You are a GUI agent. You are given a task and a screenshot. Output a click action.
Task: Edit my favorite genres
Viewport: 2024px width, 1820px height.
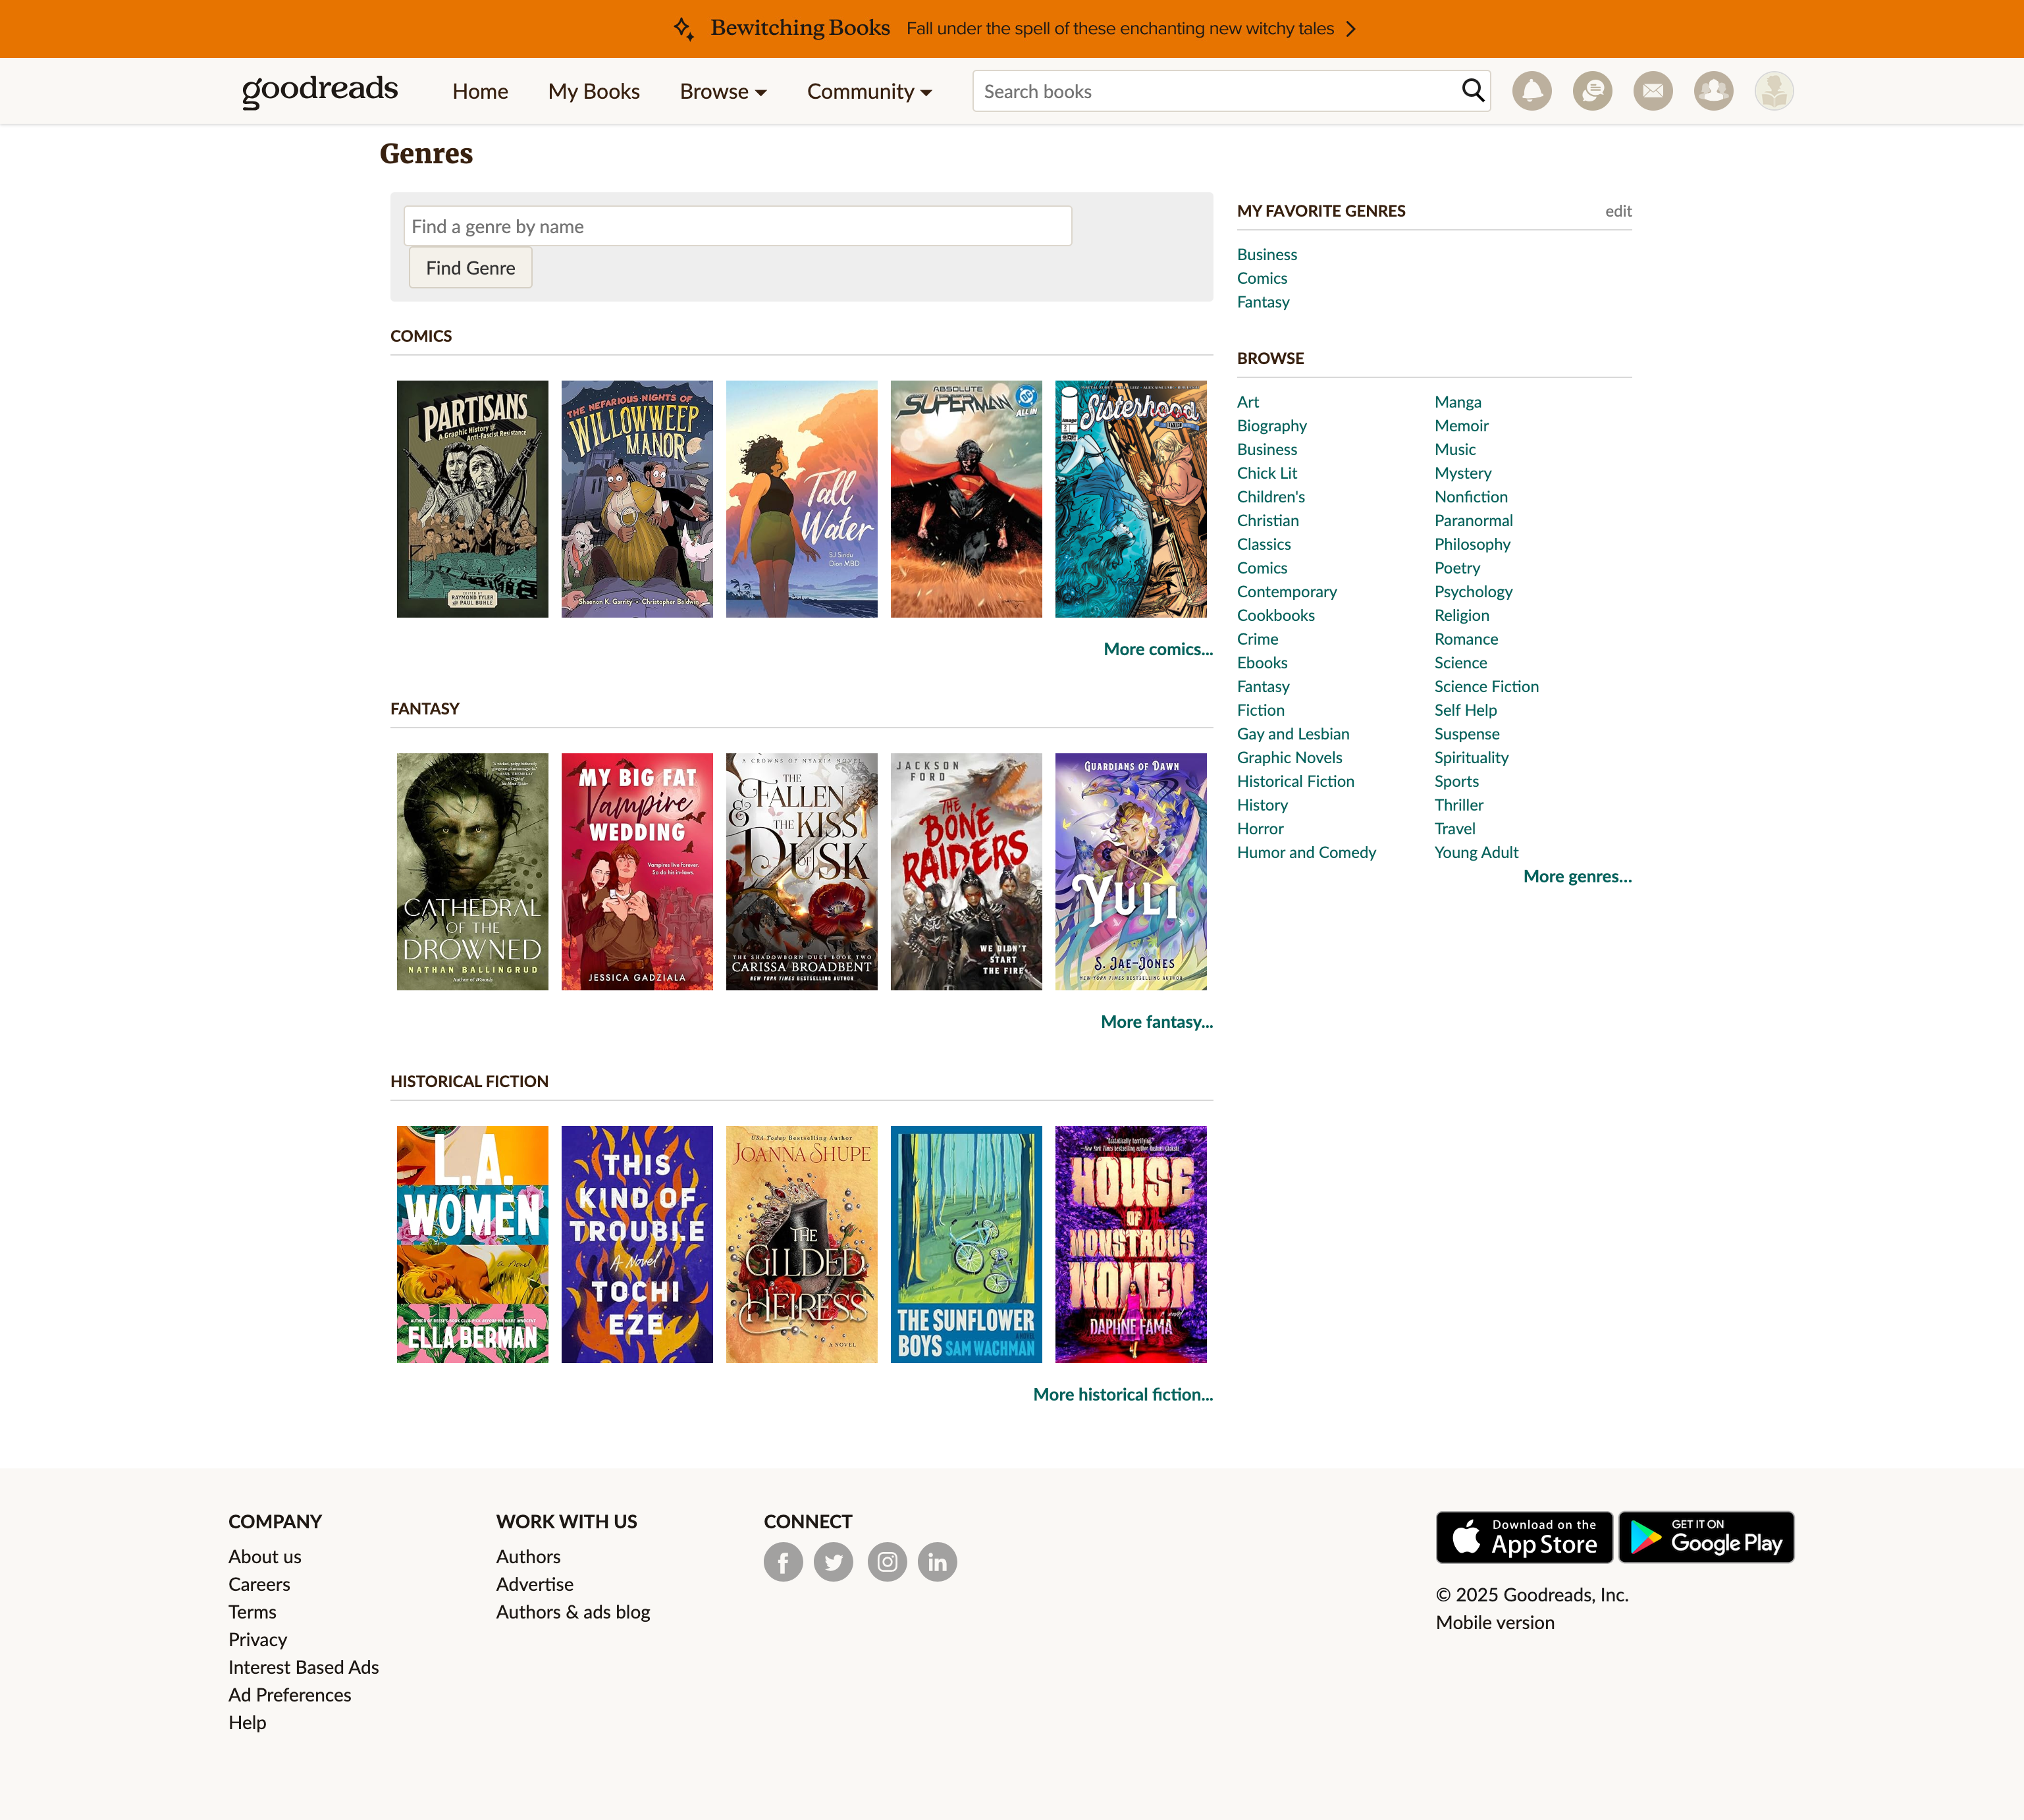point(1618,211)
